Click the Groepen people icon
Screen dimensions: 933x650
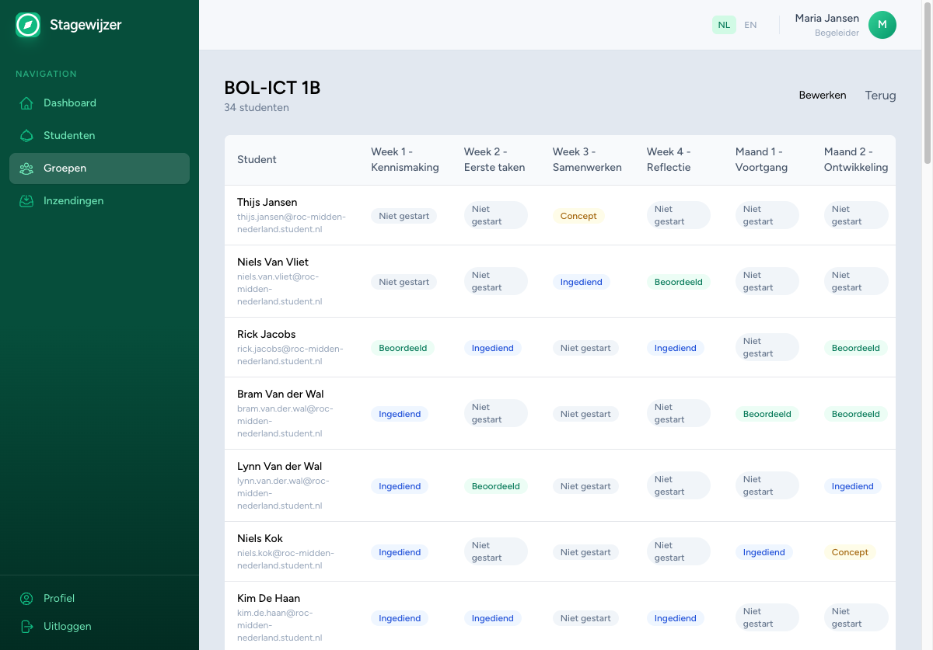[26, 169]
